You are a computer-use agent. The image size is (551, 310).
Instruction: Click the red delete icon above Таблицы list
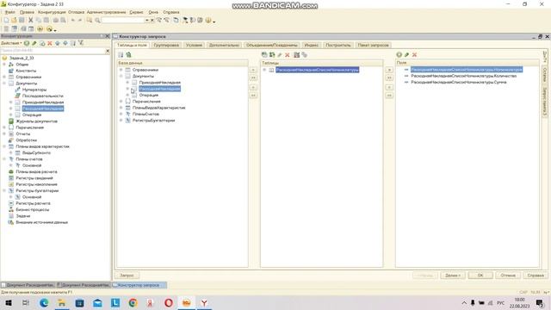point(288,55)
